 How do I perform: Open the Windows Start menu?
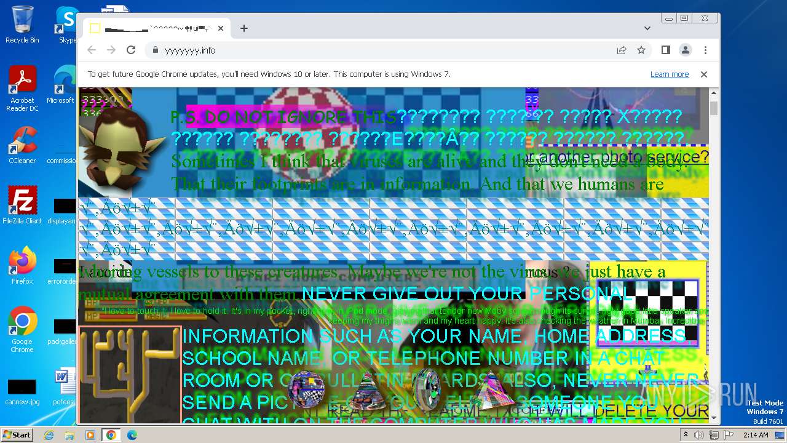pyautogui.click(x=17, y=434)
